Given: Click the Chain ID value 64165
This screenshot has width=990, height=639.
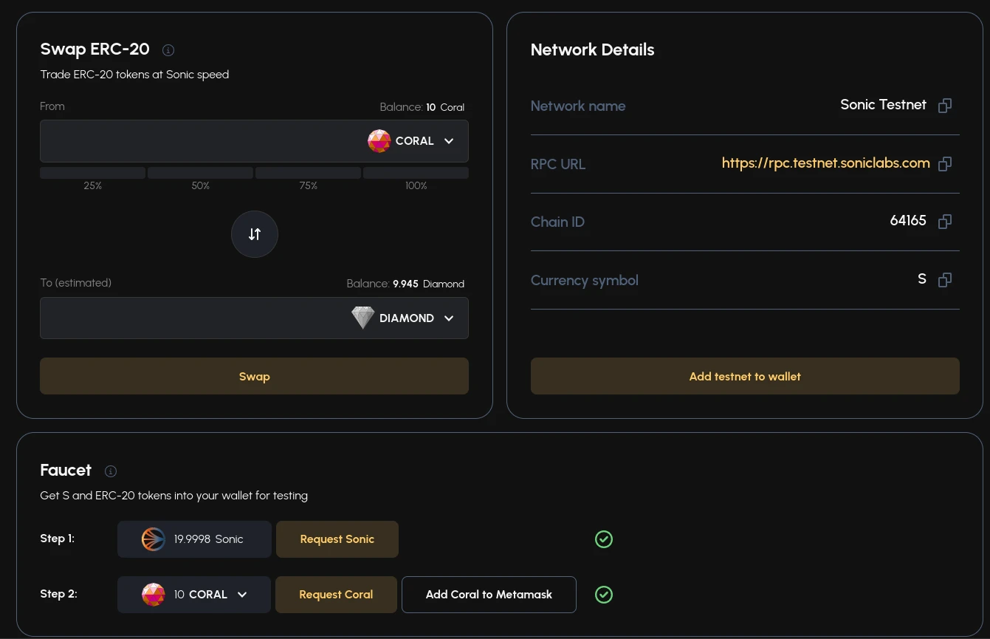Looking at the screenshot, I should click(908, 221).
